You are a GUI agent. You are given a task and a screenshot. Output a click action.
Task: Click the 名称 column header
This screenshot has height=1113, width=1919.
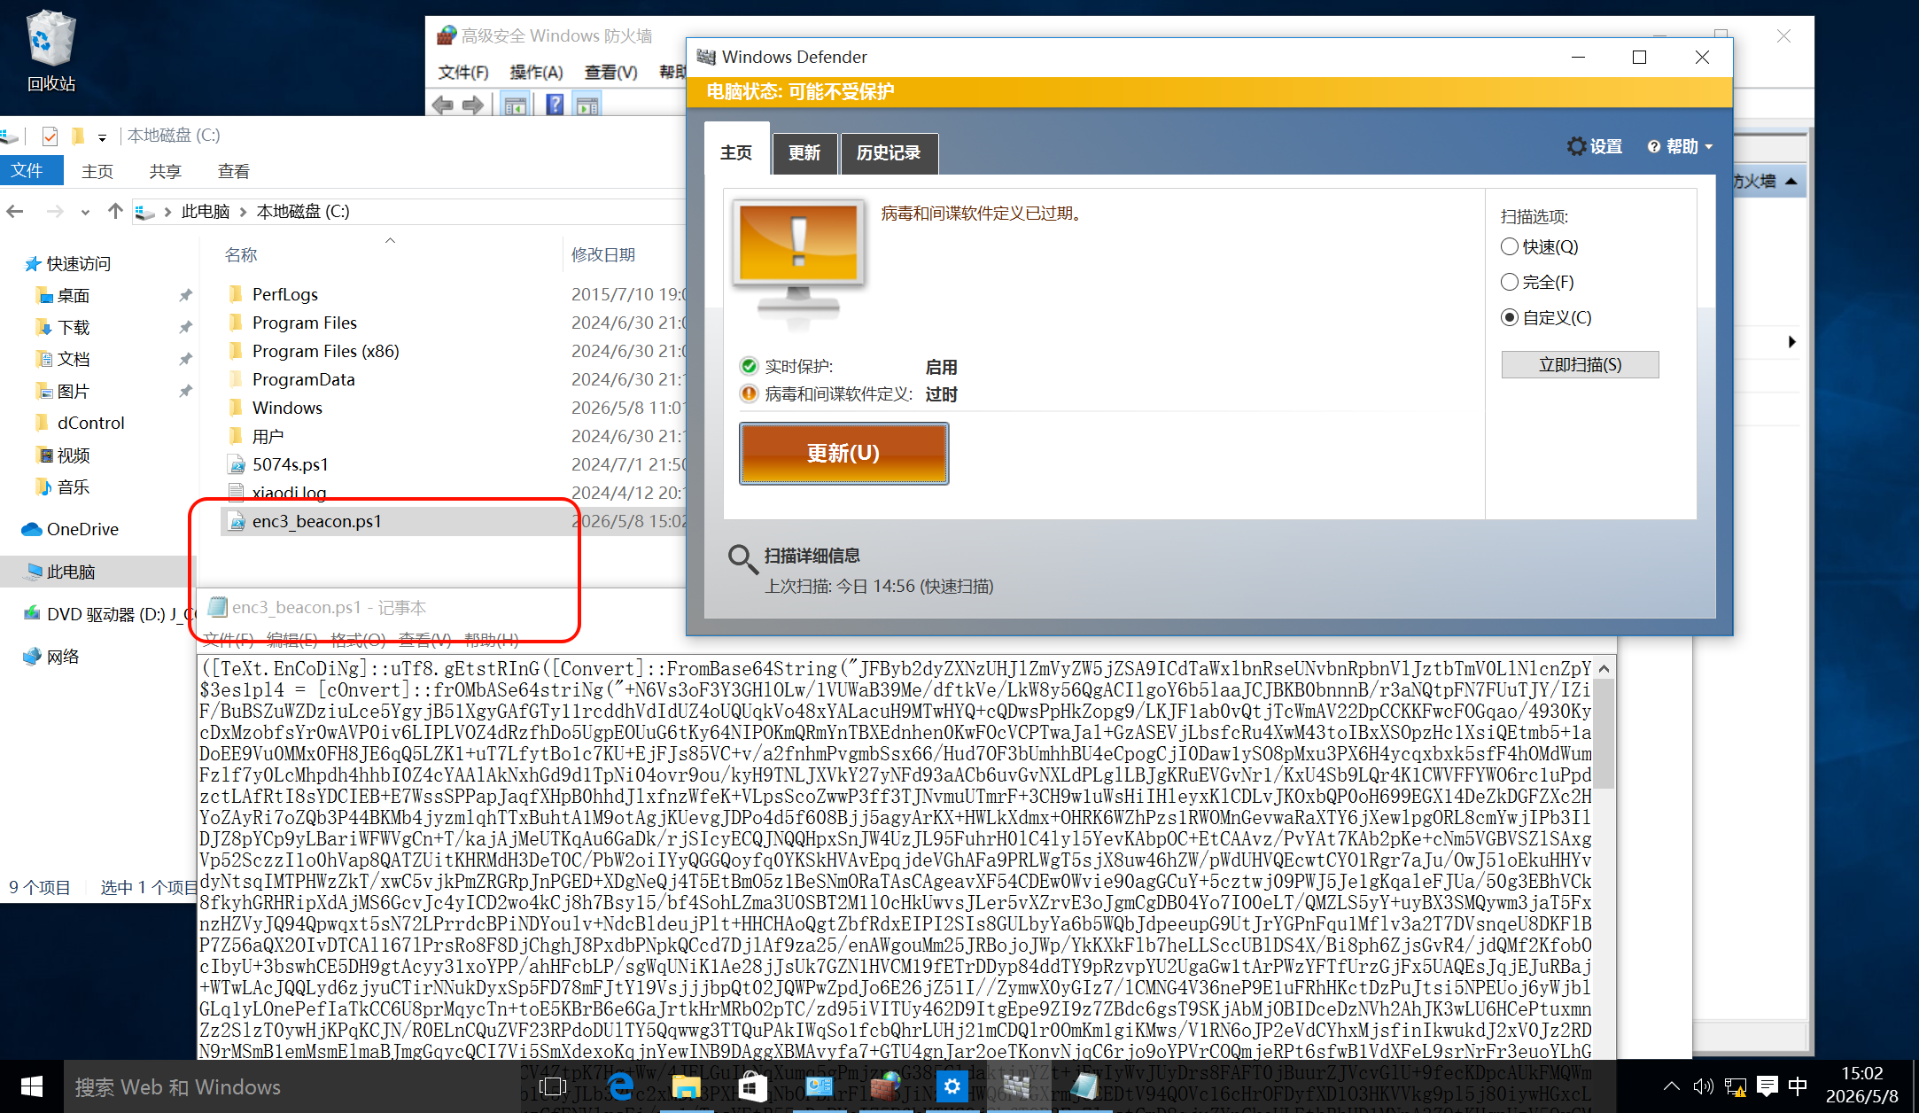click(x=241, y=255)
